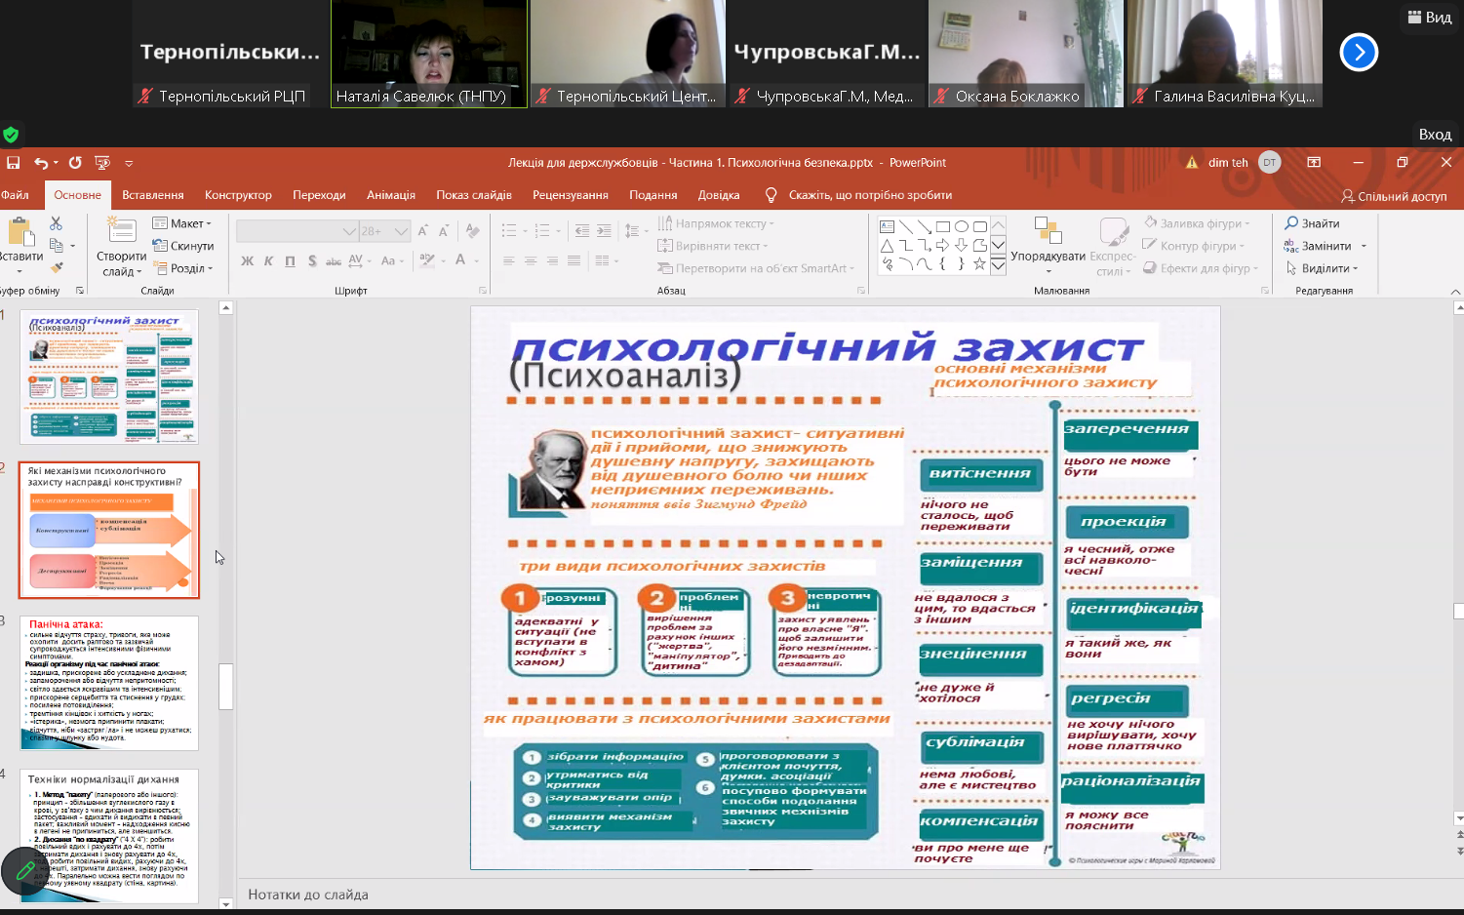Switch to the Анімація tab
1464x915 pixels.
[x=391, y=195]
